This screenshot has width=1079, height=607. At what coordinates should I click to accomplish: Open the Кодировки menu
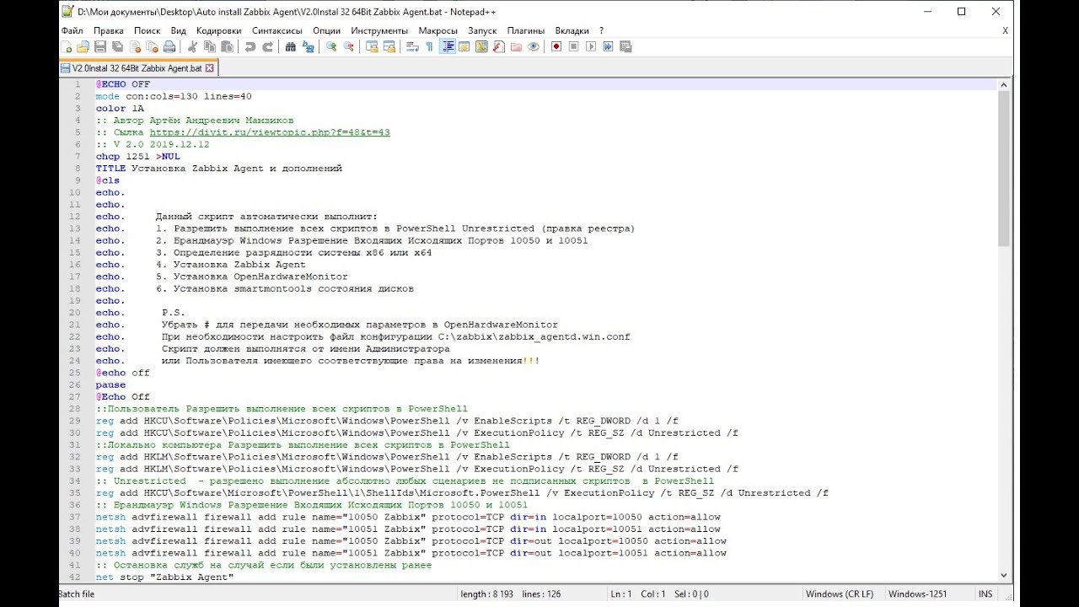[x=218, y=30]
